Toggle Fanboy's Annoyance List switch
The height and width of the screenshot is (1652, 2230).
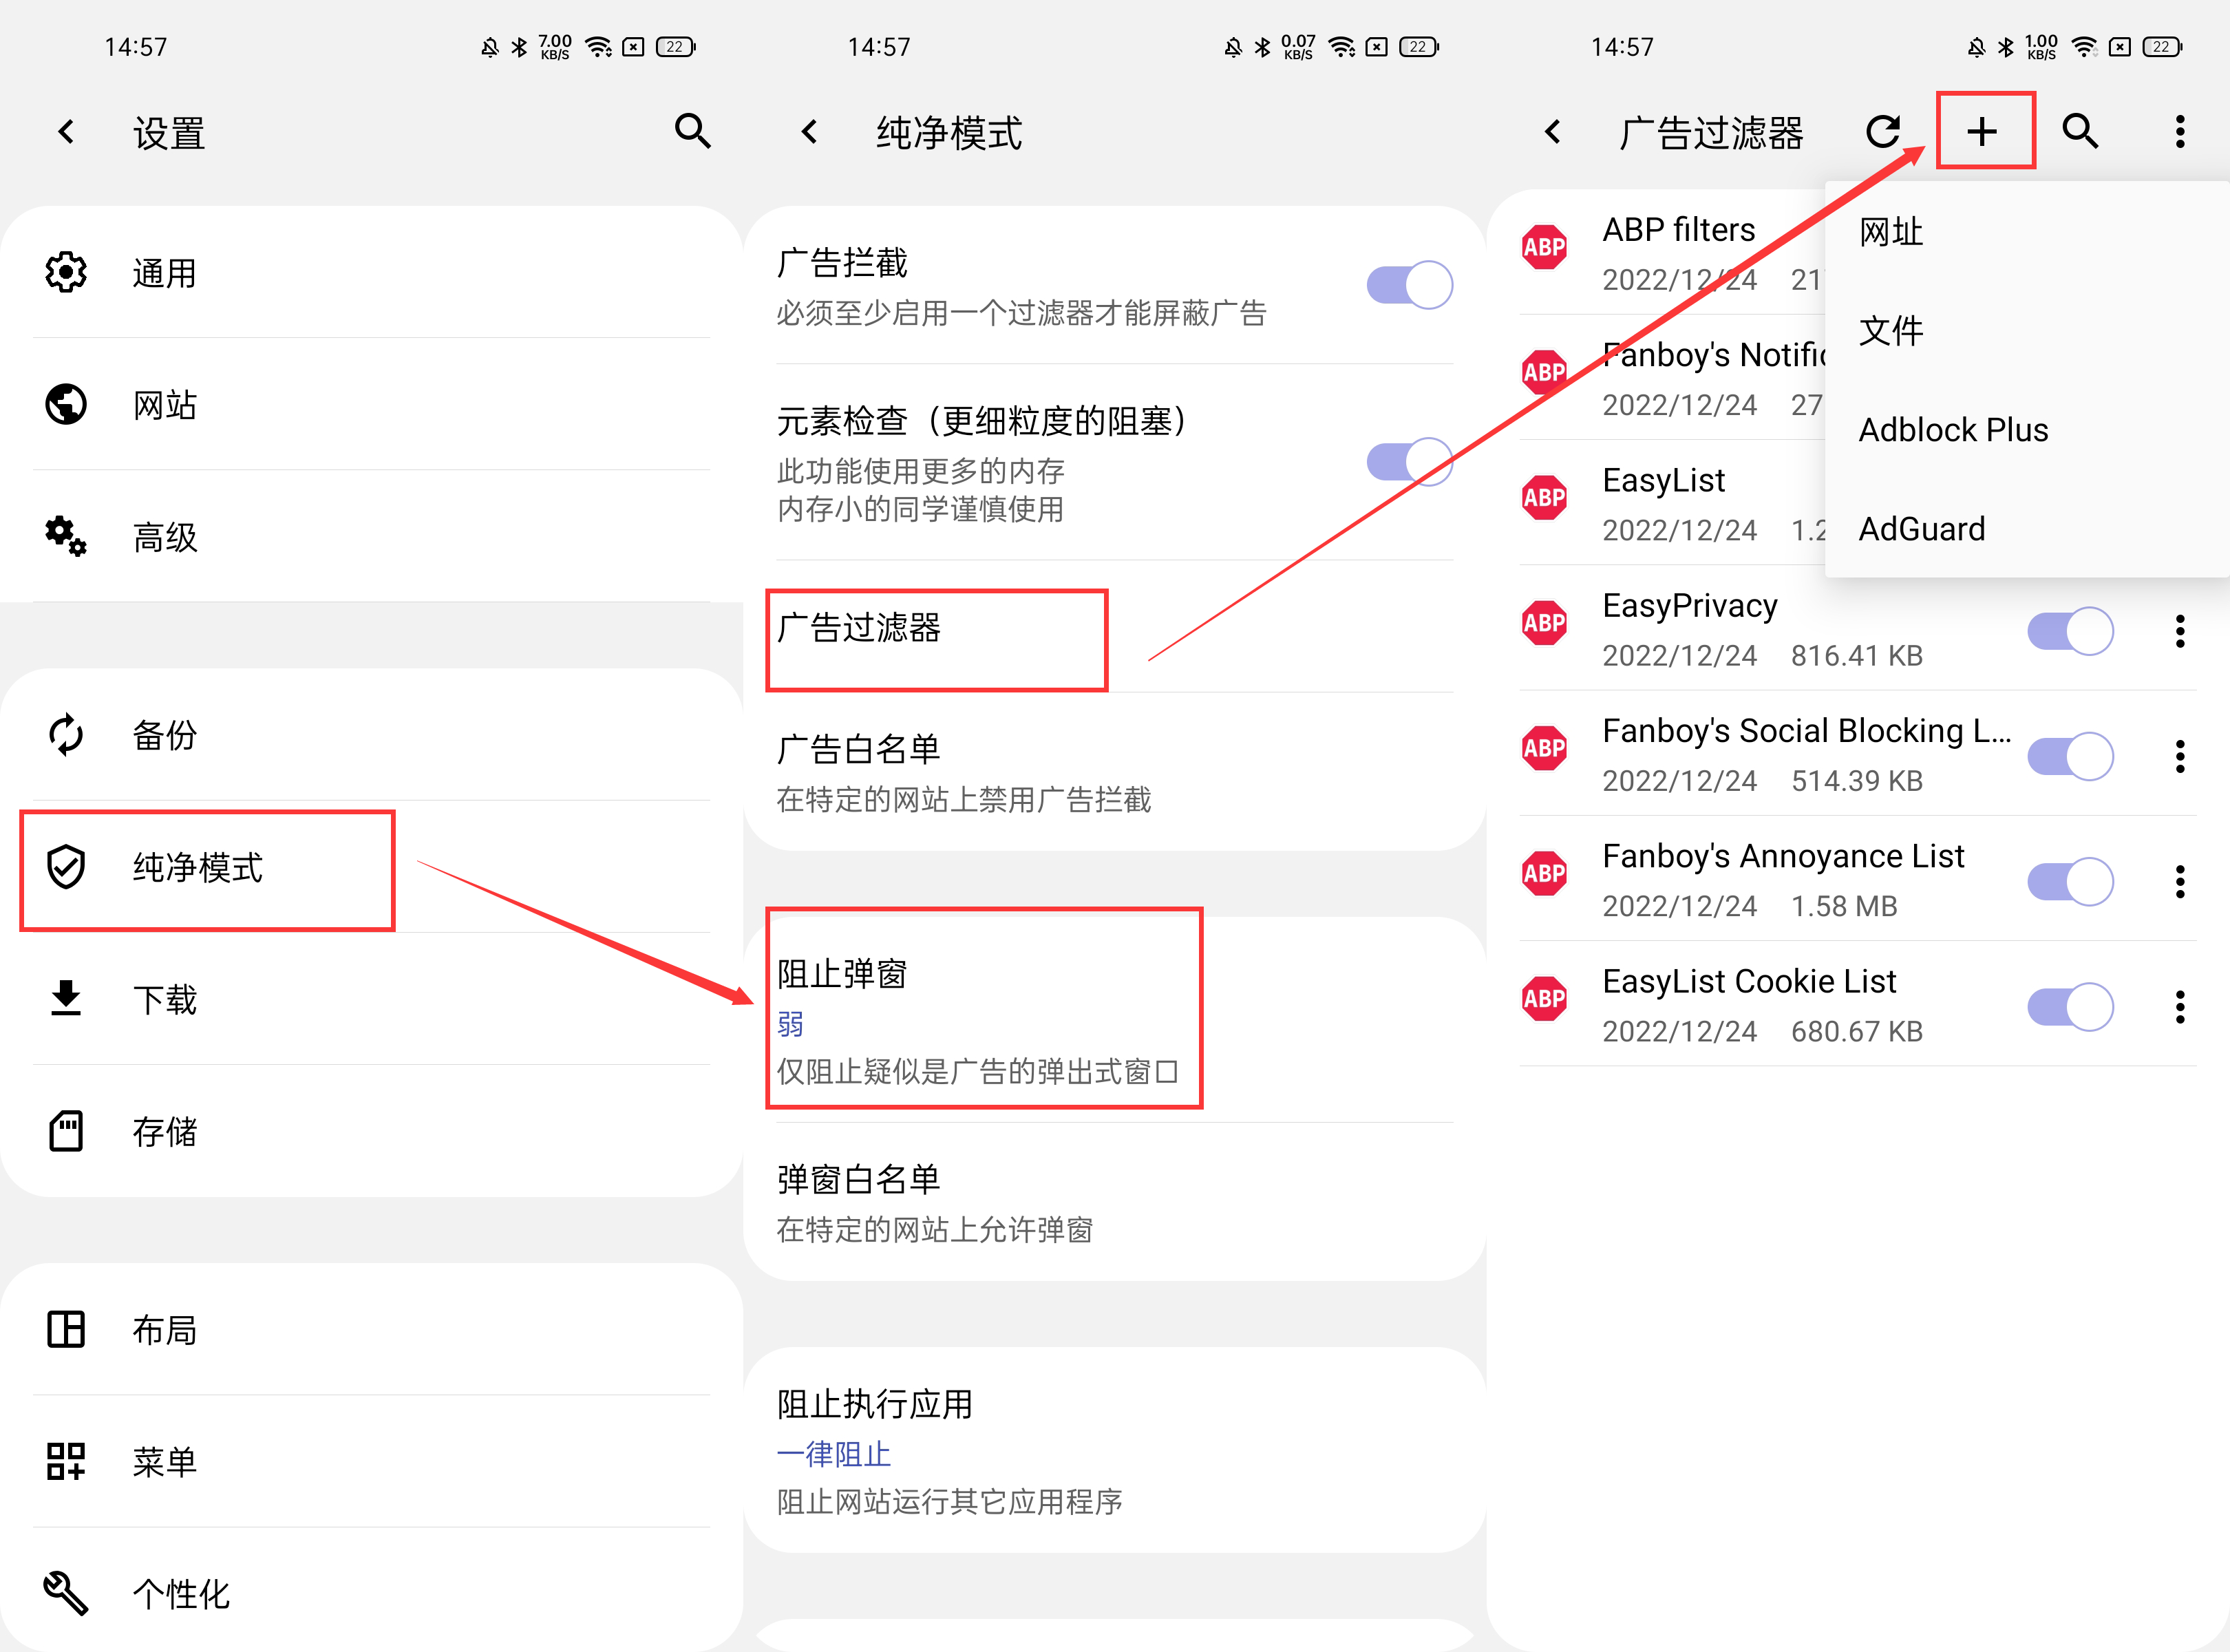pyautogui.click(x=2070, y=881)
